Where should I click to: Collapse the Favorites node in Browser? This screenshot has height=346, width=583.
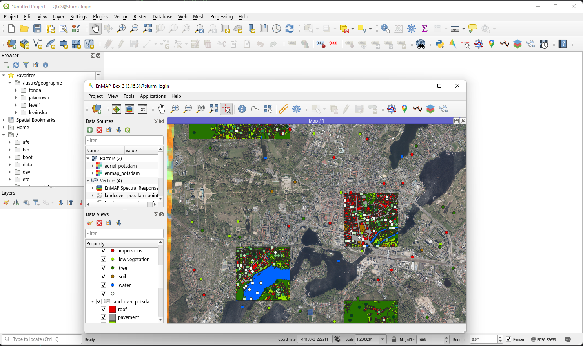[4, 75]
